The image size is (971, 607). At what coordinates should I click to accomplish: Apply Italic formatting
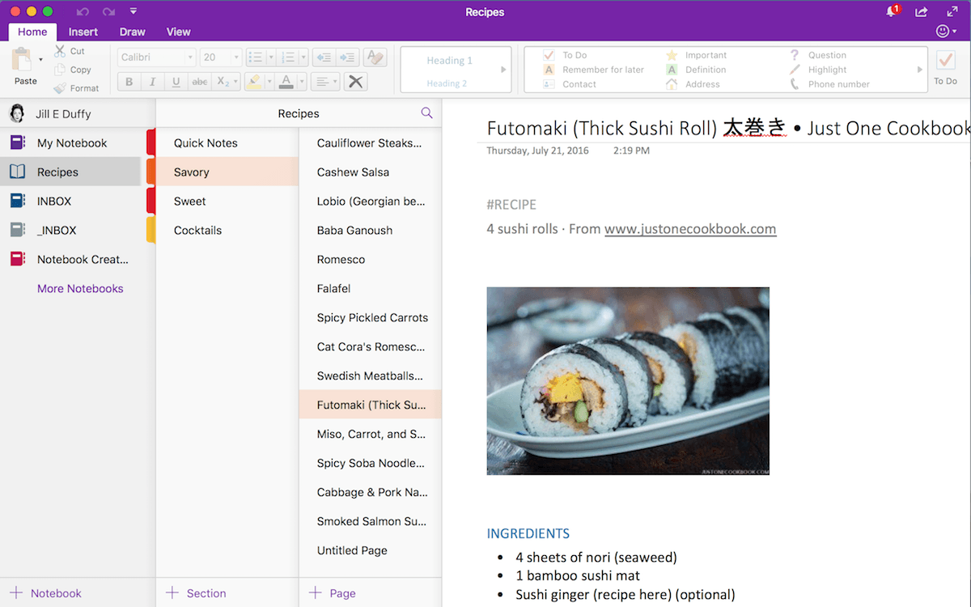pyautogui.click(x=152, y=82)
